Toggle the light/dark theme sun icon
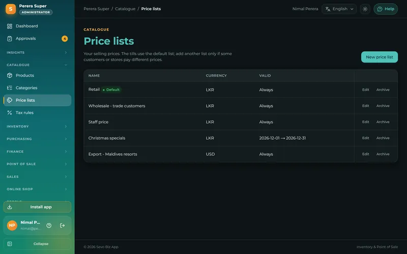 365,9
